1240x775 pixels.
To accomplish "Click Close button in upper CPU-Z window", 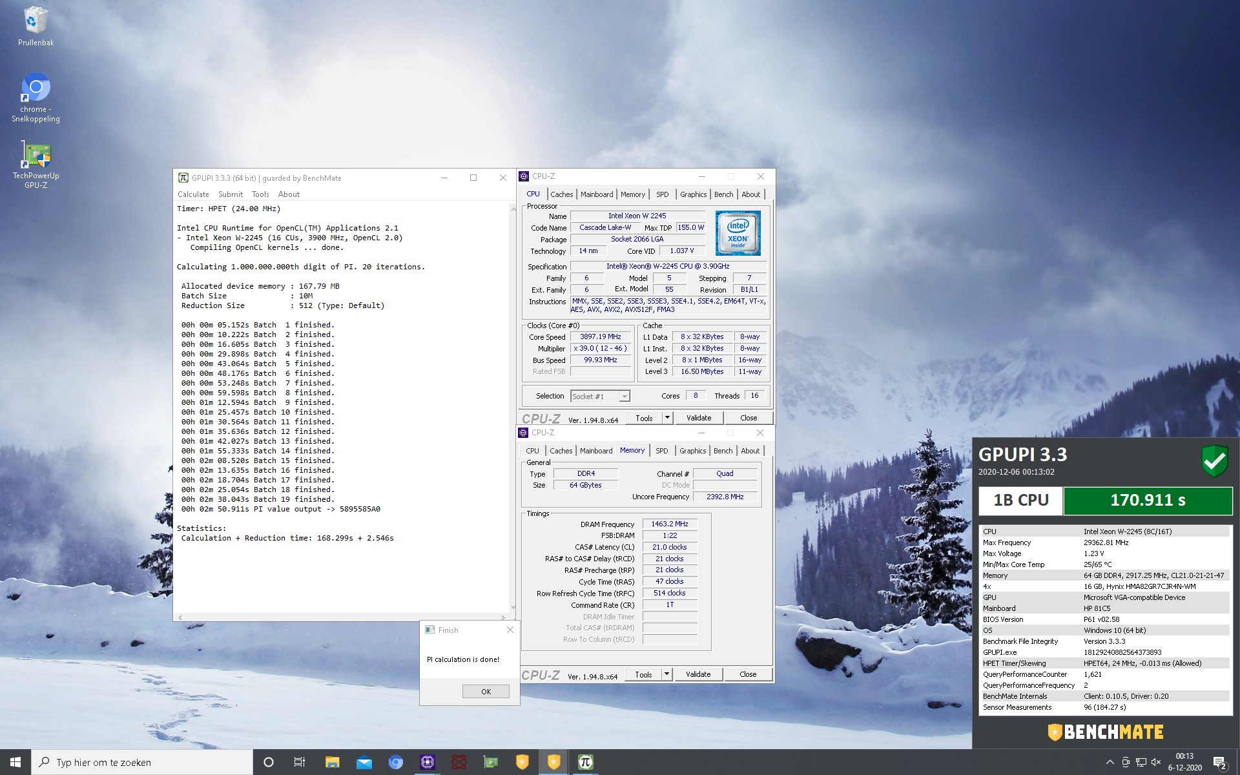I will [749, 418].
